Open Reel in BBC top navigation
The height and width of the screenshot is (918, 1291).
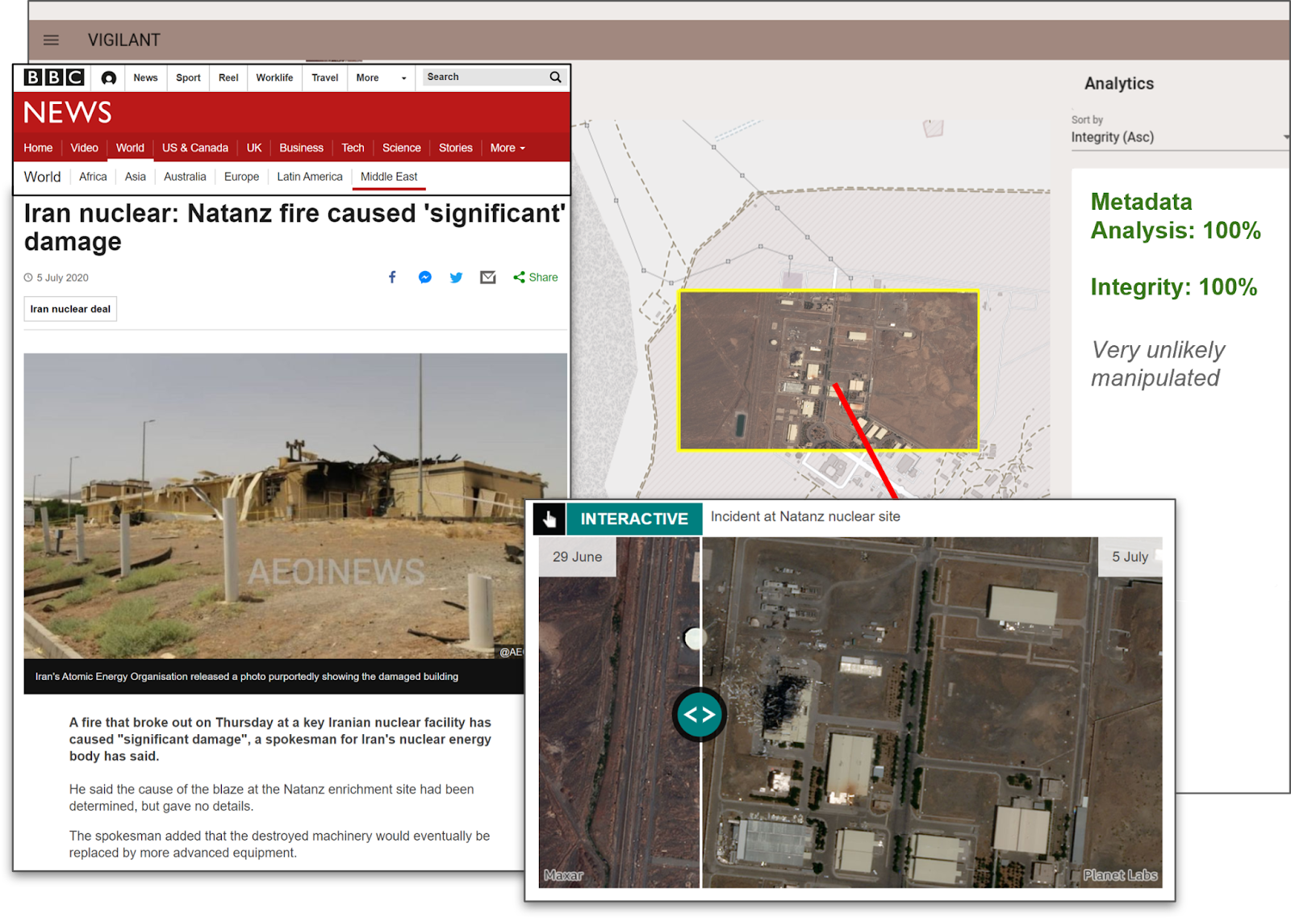[228, 78]
